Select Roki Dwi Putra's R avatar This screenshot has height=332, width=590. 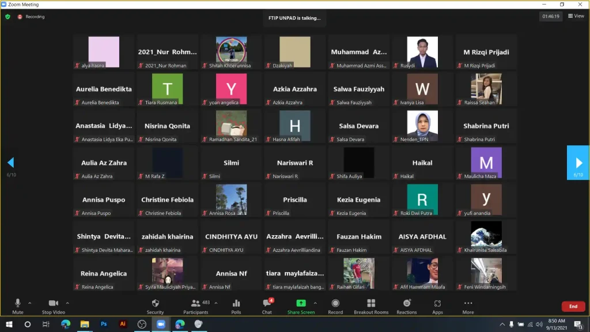point(422,199)
